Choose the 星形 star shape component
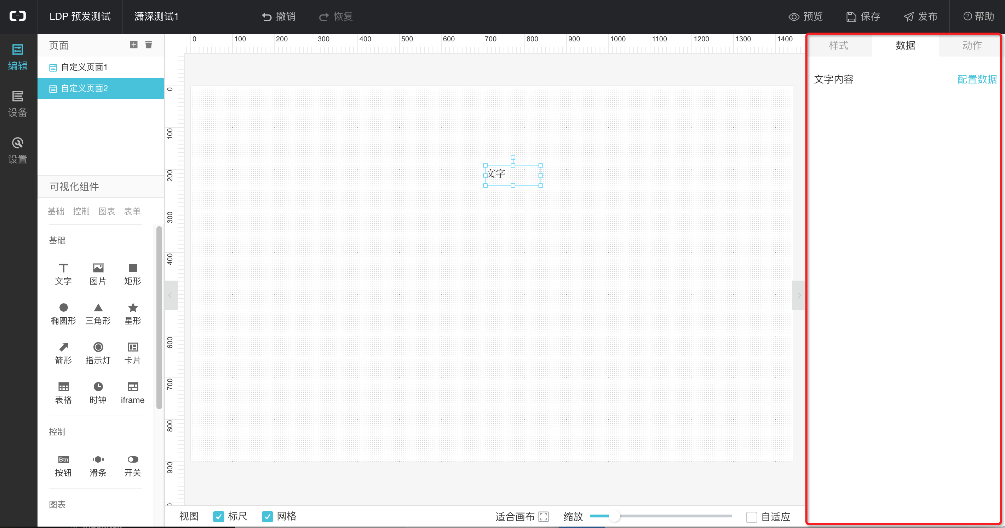This screenshot has height=528, width=1005. tap(133, 308)
